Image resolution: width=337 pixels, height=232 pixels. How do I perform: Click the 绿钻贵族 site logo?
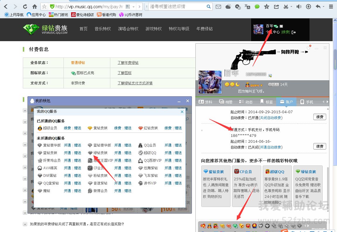coord(45,29)
